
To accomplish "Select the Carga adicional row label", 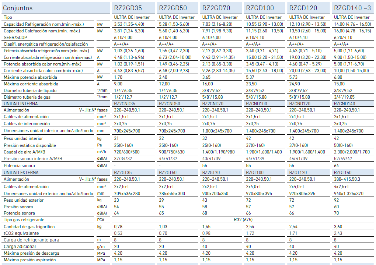I will (x=20, y=247).
